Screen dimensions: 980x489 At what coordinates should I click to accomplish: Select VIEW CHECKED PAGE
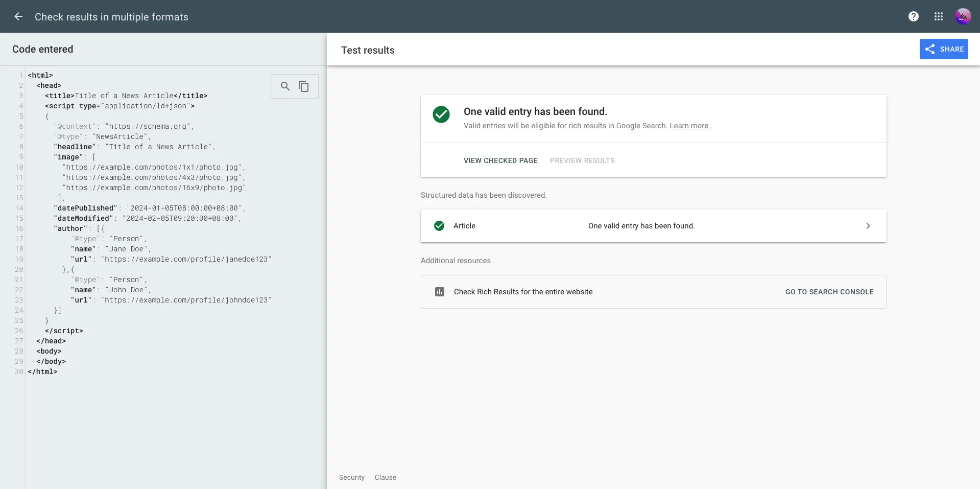(500, 160)
